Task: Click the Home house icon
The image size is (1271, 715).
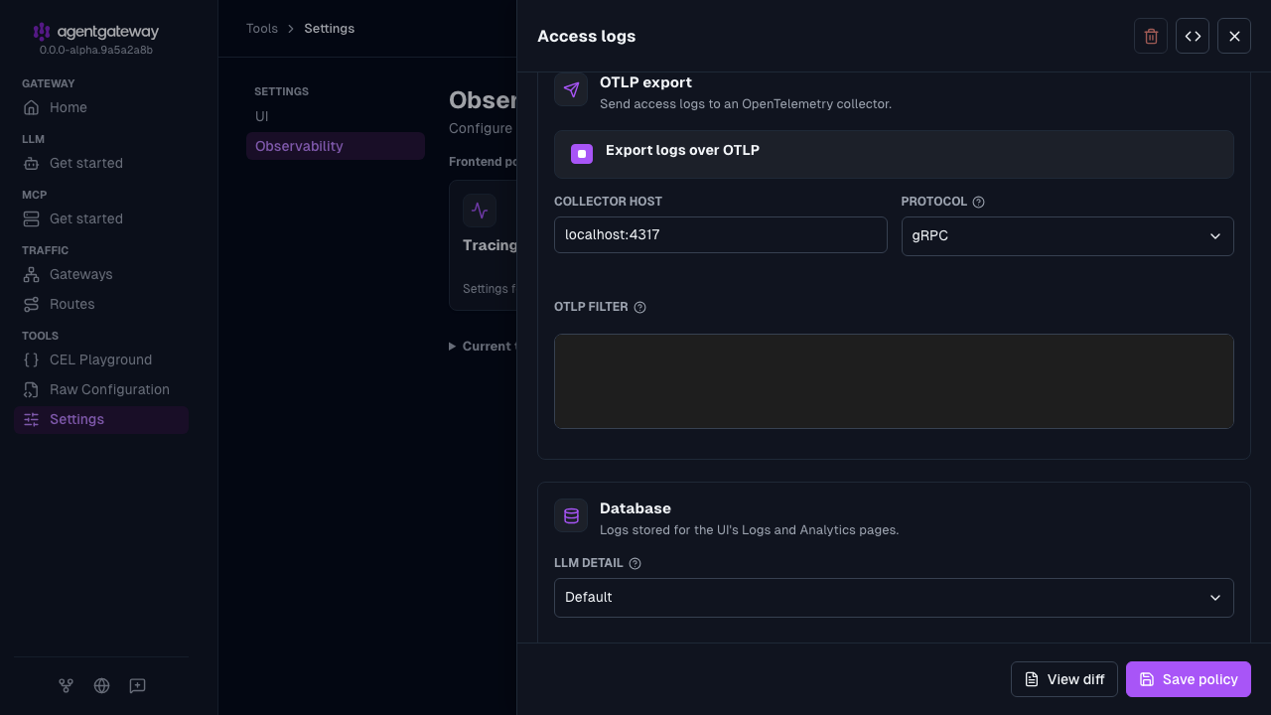Action: [32, 107]
